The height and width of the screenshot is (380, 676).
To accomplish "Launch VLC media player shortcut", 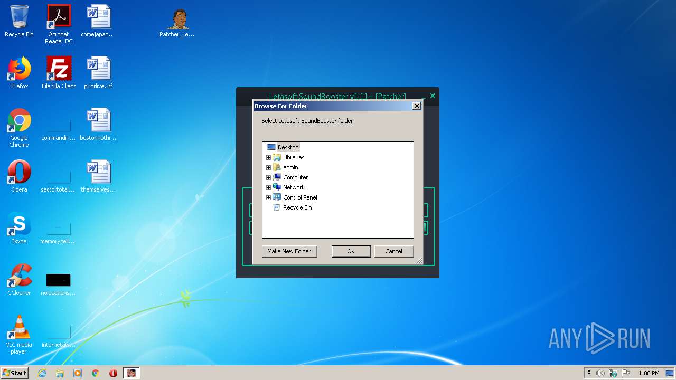I will coord(19,335).
